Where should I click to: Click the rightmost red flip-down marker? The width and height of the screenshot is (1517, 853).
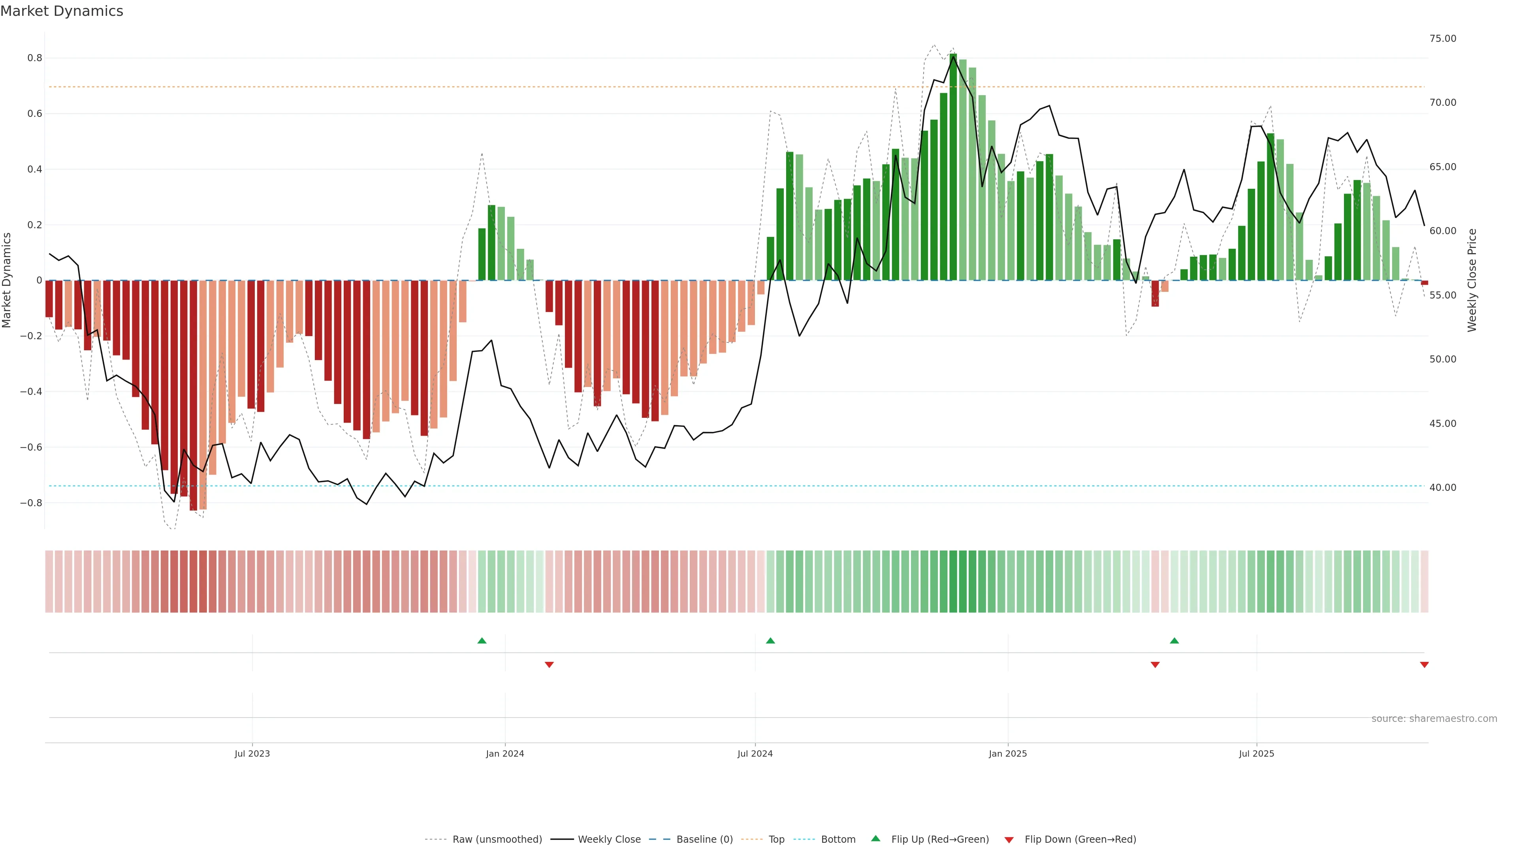pos(1424,665)
